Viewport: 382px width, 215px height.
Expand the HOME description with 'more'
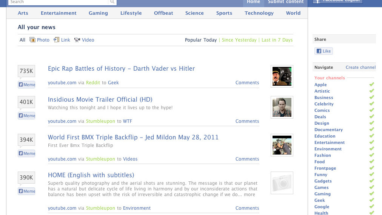click(x=249, y=195)
